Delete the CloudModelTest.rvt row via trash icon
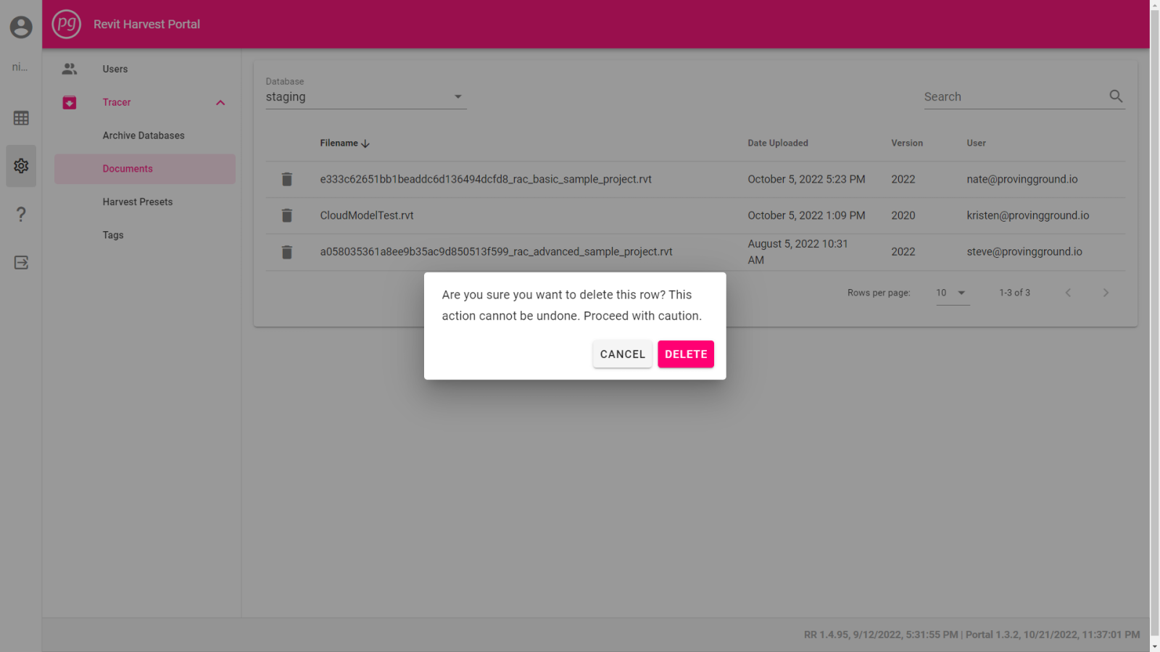The width and height of the screenshot is (1160, 652). (287, 215)
